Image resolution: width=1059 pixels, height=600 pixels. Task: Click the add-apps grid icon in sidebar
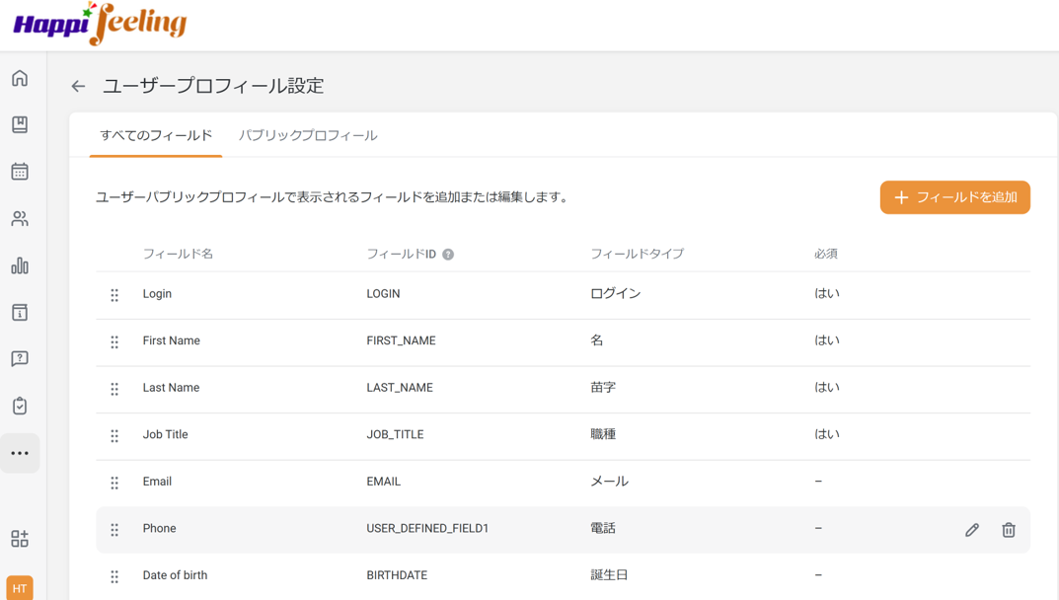[x=20, y=539]
